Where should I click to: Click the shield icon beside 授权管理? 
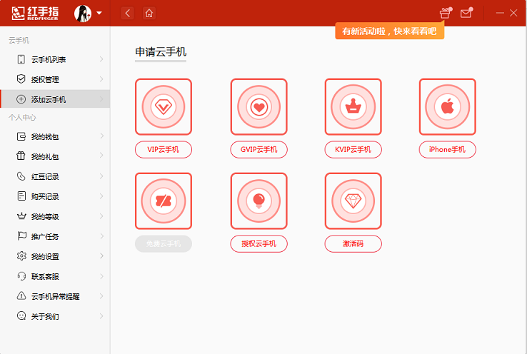(21, 79)
